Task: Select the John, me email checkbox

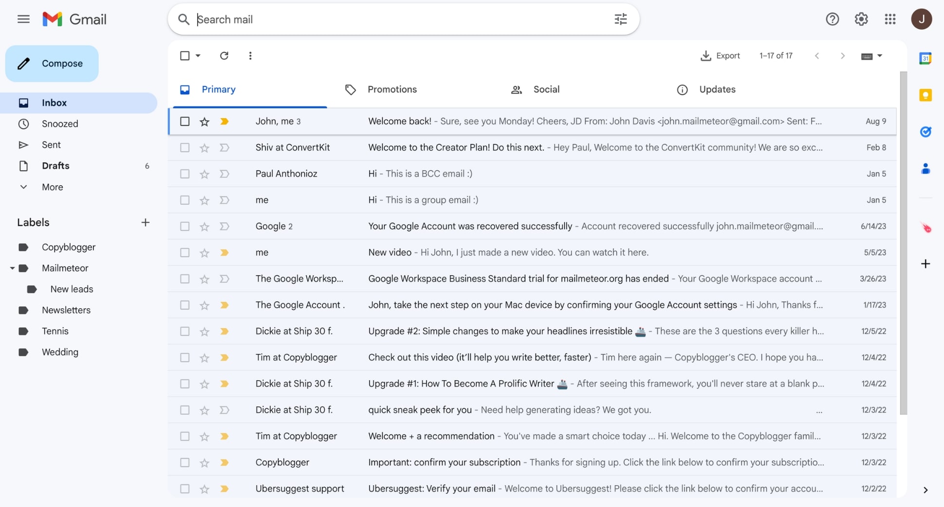Action: pos(184,121)
